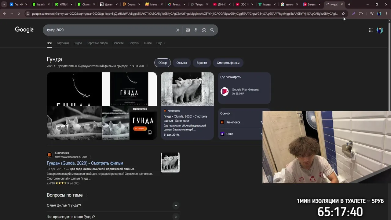This screenshot has width=391, height=220.
Task: Clear the search box with the X icon
Action: tap(177, 30)
